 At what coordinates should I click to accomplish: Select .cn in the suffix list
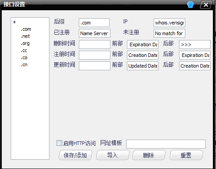[24, 65]
